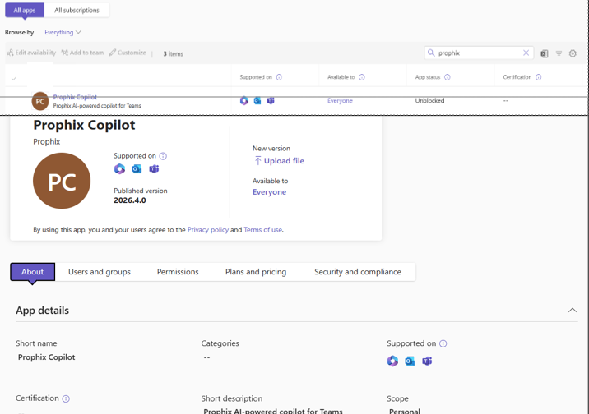Viewport: 589px width, 414px height.
Task: Clear the prophix search text
Action: (526, 53)
